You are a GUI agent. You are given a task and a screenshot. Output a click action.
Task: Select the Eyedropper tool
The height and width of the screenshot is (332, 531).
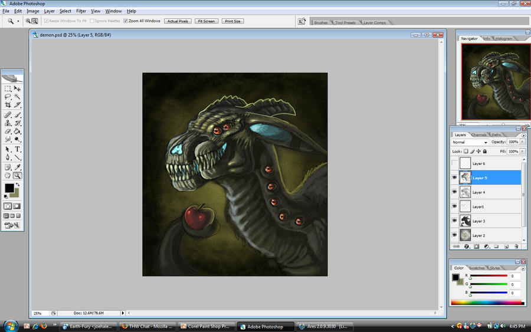[x=17, y=167]
